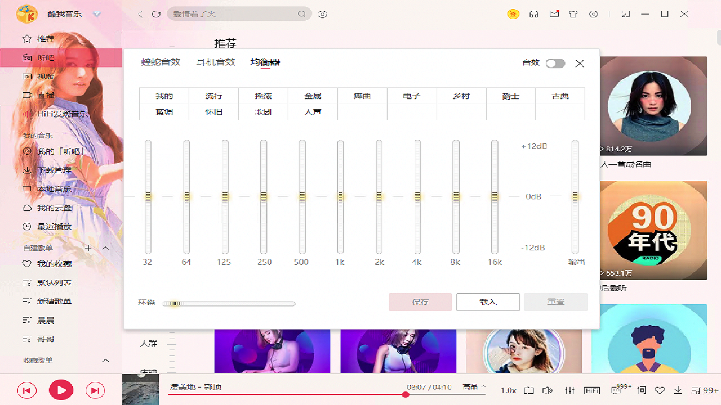Download the playing song 凄美地

pyautogui.click(x=678, y=390)
